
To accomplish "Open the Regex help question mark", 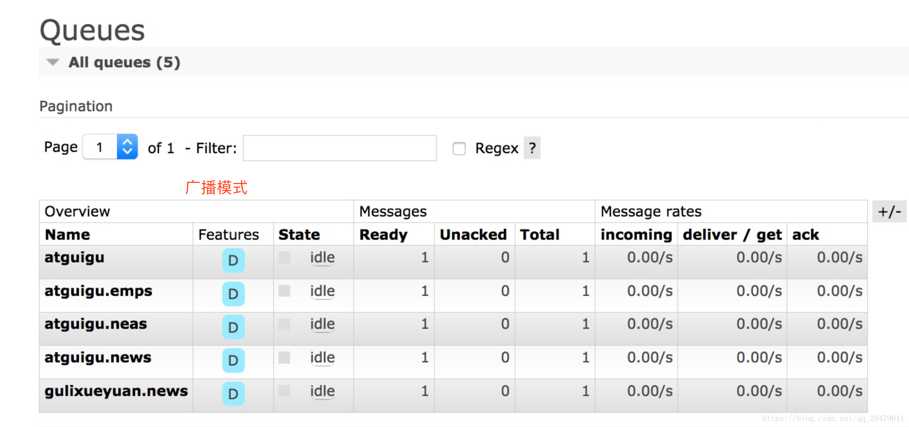I will click(x=532, y=148).
